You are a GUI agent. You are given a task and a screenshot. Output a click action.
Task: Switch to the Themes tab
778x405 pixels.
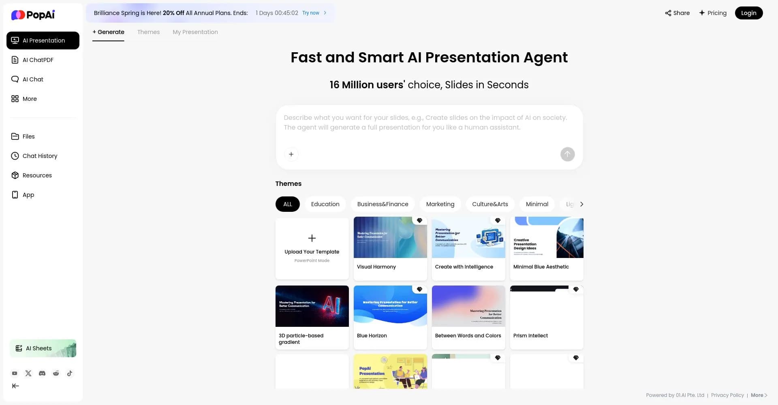click(x=148, y=32)
